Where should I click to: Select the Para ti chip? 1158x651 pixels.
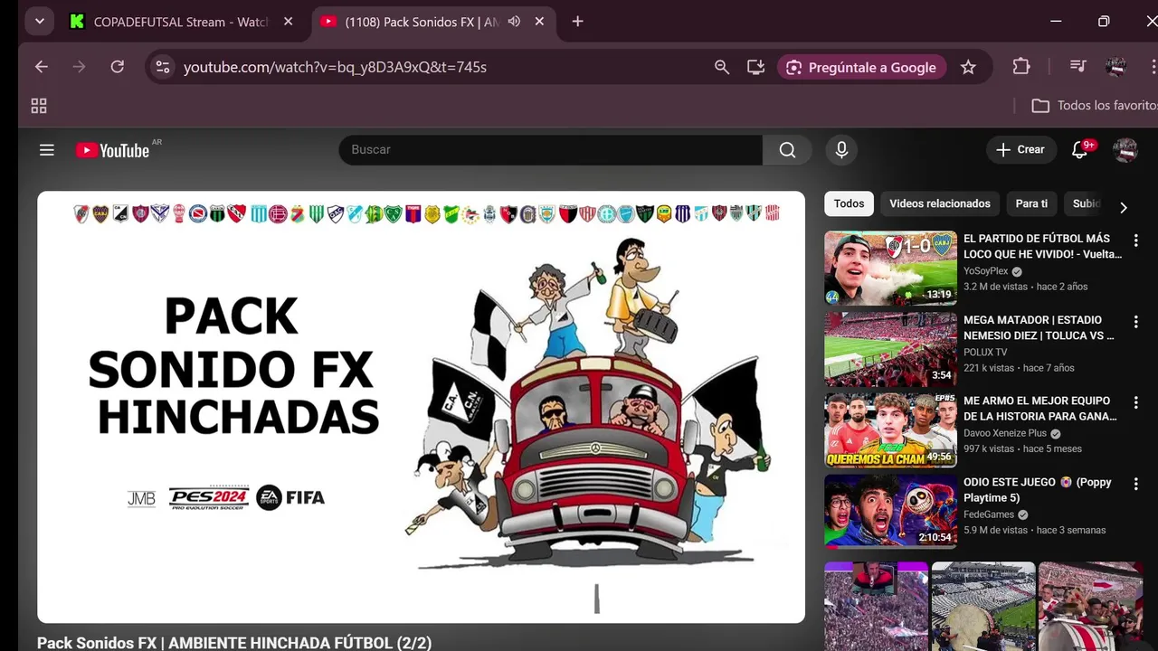tap(1031, 203)
